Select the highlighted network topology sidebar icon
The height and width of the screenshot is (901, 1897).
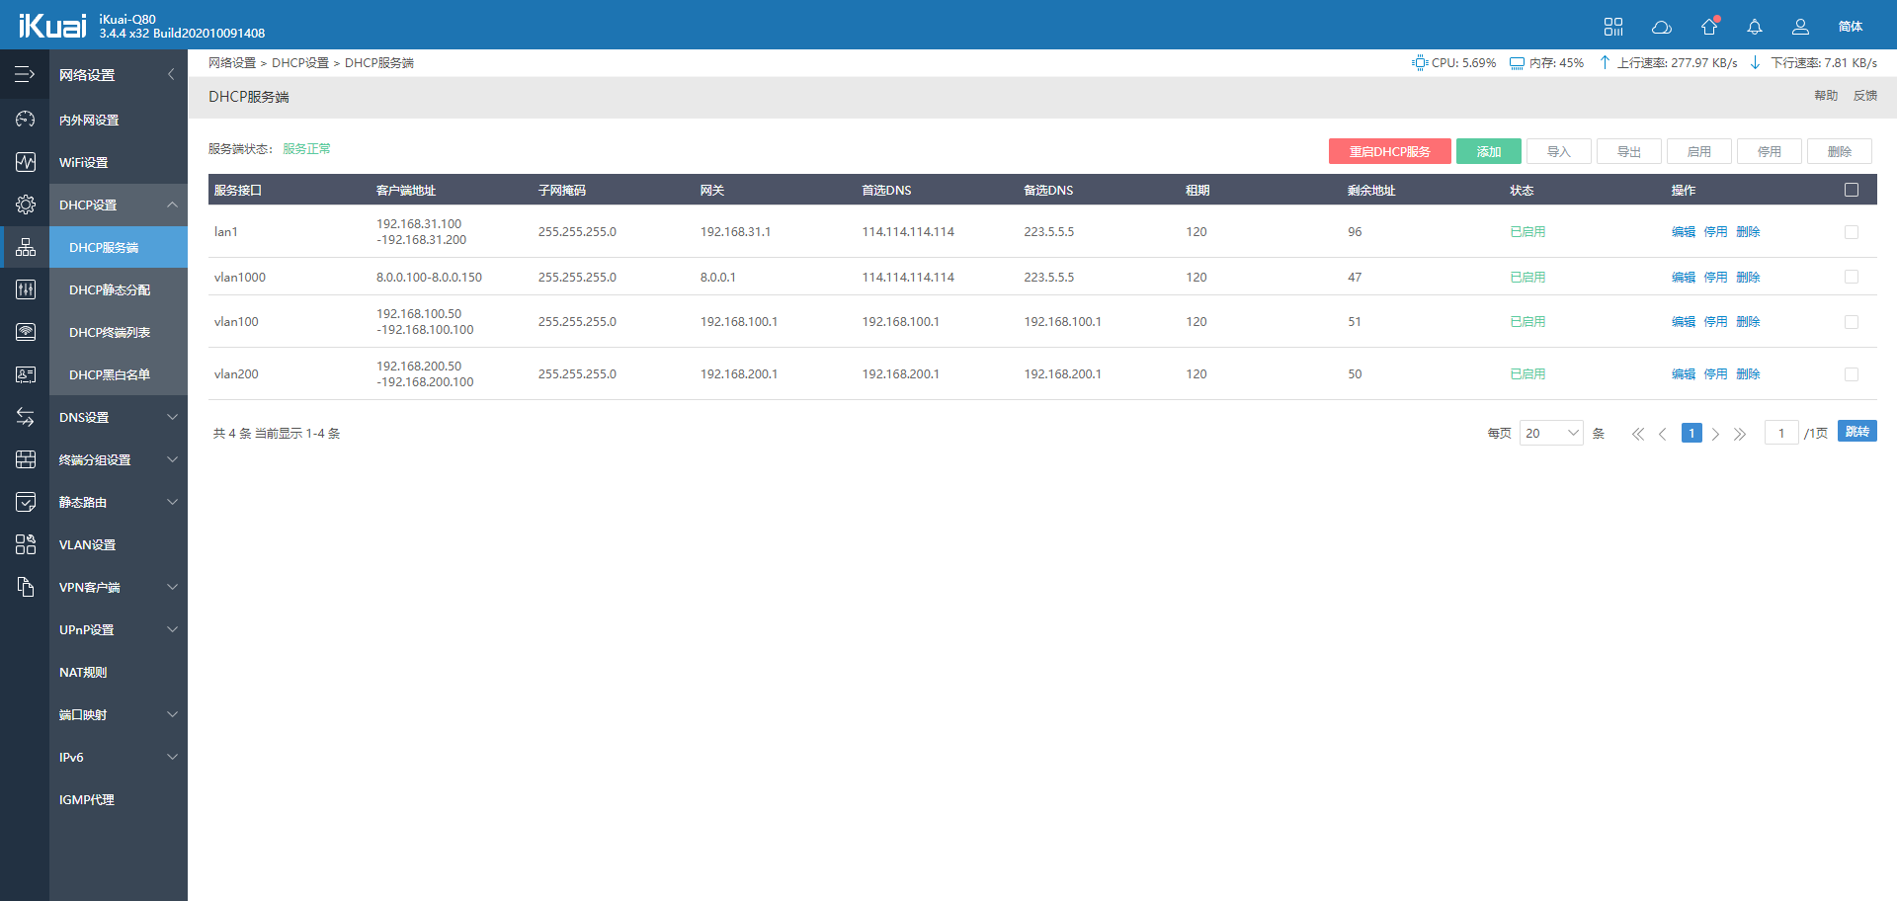[25, 247]
